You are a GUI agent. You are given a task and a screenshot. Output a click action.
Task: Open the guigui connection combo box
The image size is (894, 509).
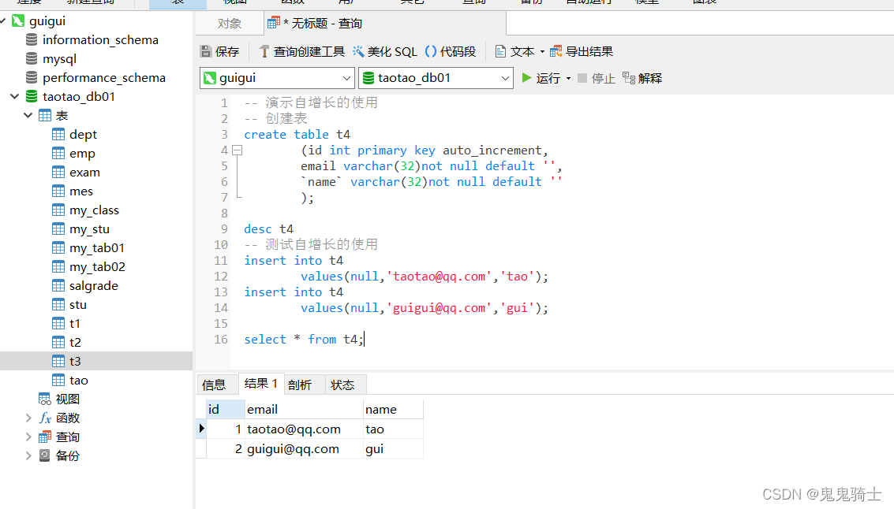point(277,78)
